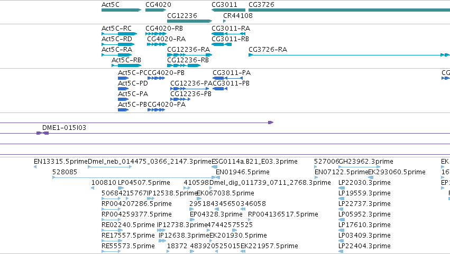This screenshot has height=254, width=450.
Task: Click transcript CG3011-RA
Action: [228, 34]
